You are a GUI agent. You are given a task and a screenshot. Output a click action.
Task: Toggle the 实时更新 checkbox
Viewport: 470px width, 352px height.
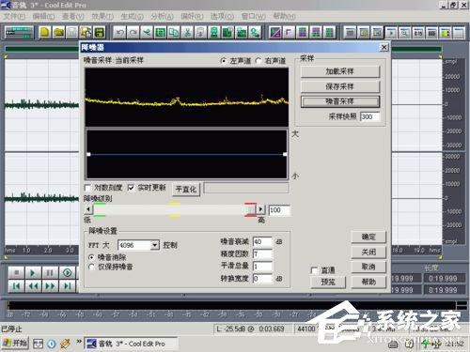pyautogui.click(x=131, y=188)
